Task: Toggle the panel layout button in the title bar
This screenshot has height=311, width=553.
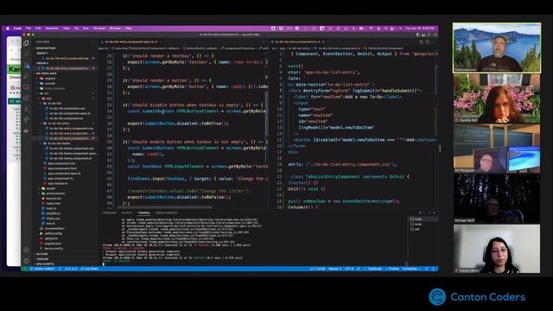Action: (x=423, y=35)
